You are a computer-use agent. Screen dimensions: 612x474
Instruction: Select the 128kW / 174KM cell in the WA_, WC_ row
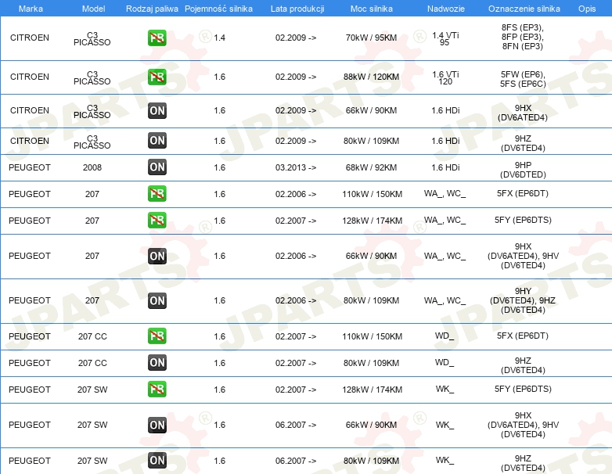click(x=372, y=221)
